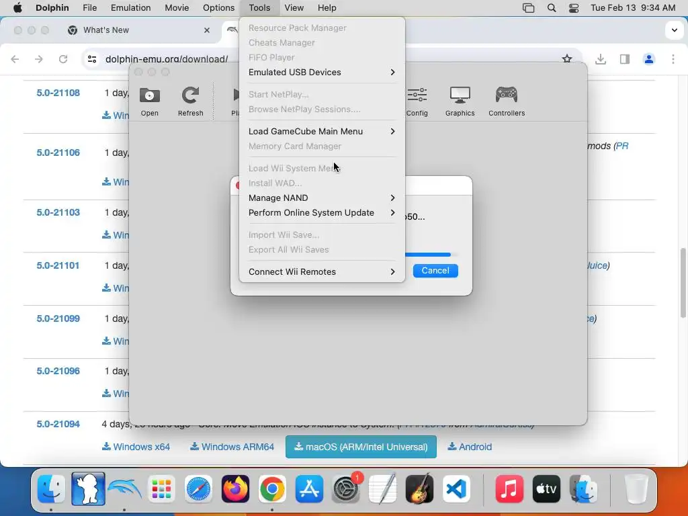Open Firefox from the Dock
The image size is (688, 516).
click(x=235, y=488)
